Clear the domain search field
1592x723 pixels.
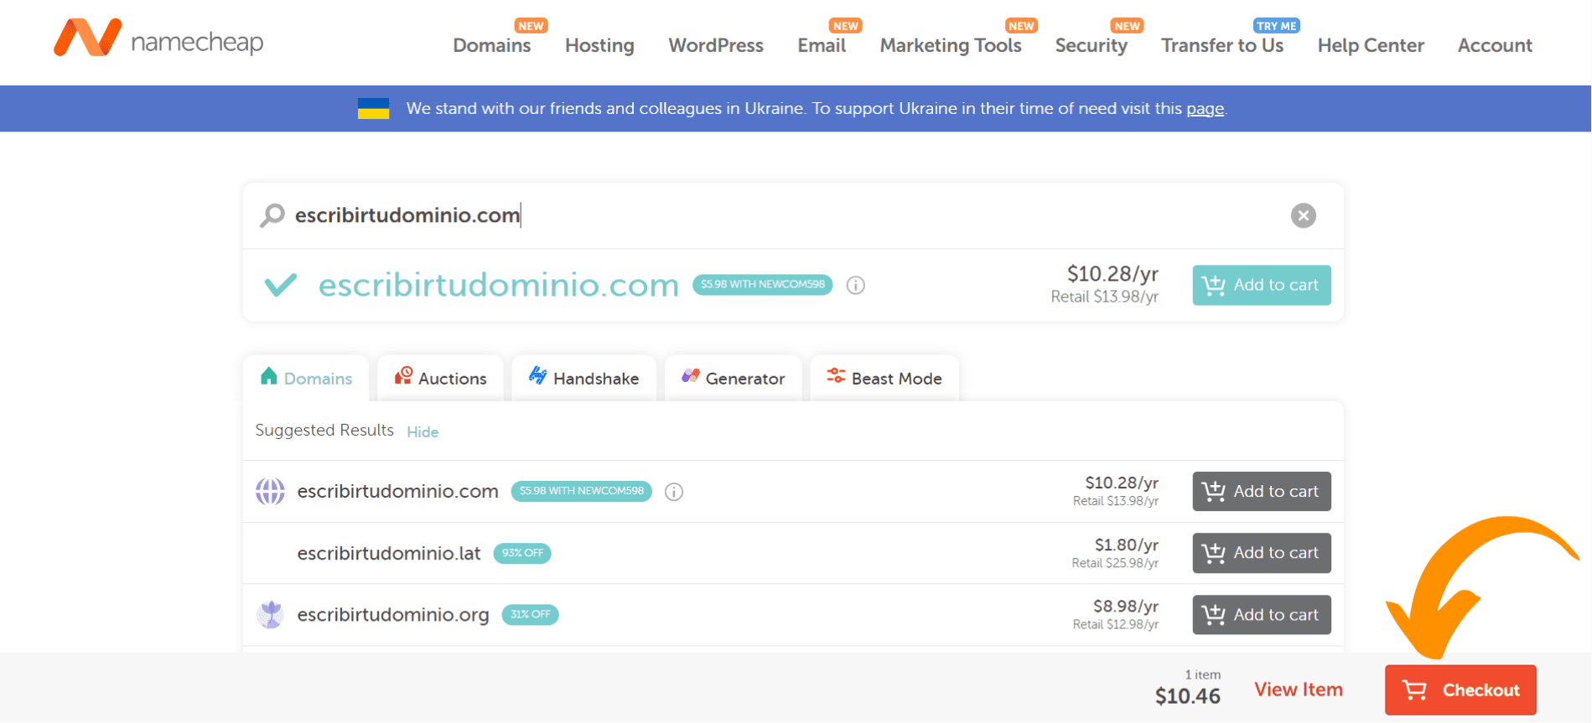click(x=1303, y=215)
